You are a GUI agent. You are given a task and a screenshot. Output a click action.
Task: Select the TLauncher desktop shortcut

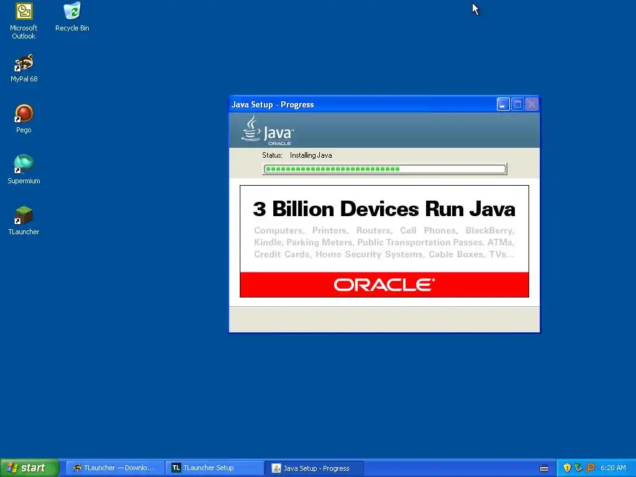[24, 220]
